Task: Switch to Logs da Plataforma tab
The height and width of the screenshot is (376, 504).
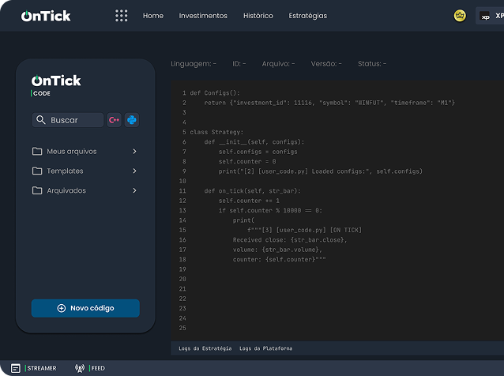Action: (266, 348)
